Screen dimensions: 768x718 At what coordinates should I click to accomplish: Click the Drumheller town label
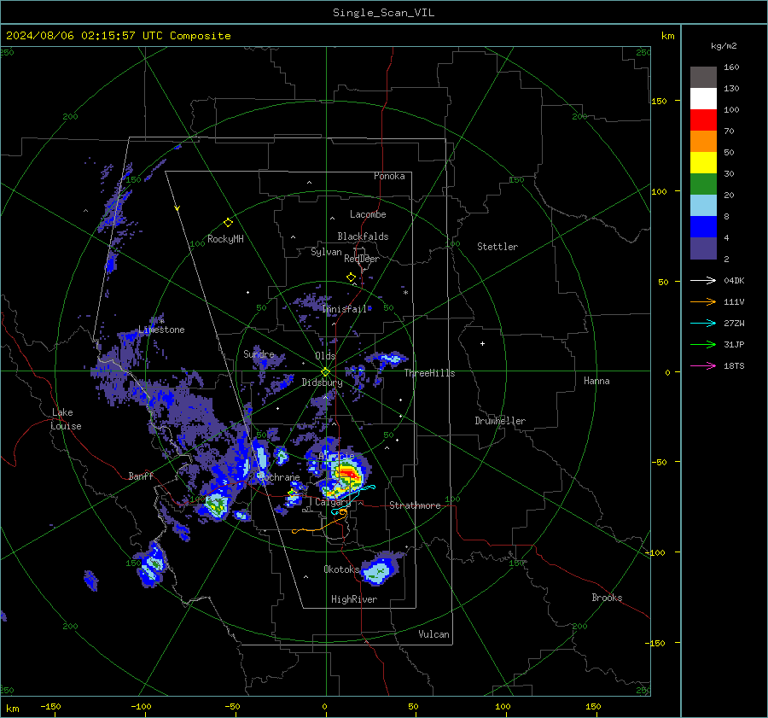[500, 421]
